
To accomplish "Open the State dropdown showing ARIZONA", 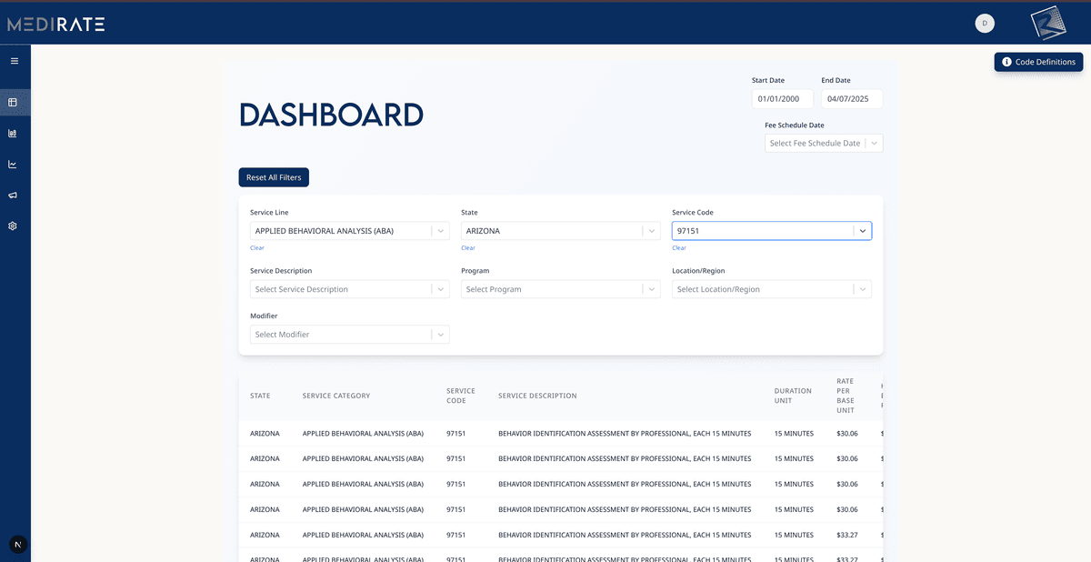I will (561, 231).
